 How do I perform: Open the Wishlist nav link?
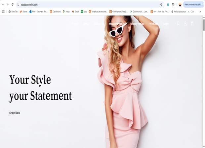tap(153, 24)
